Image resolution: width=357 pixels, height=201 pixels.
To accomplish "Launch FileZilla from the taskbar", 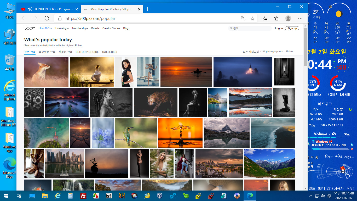I will click(83, 196).
